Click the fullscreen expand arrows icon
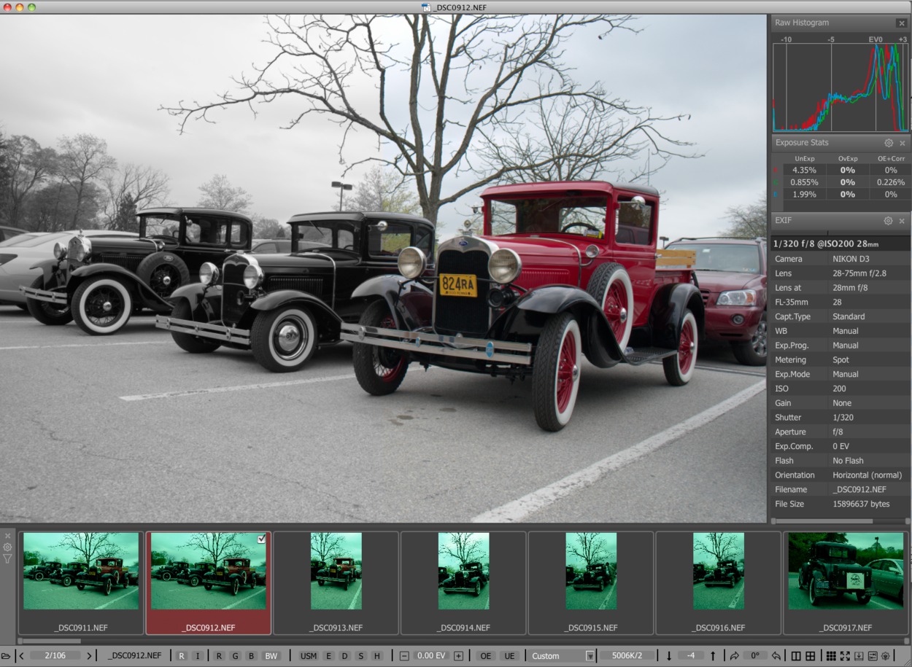 [845, 656]
